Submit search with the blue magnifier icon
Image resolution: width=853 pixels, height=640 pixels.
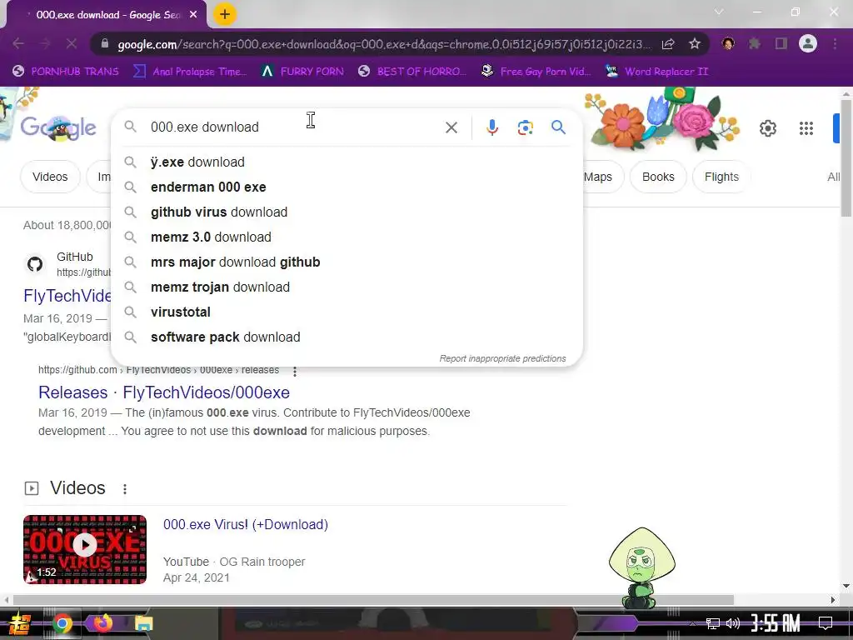pyautogui.click(x=558, y=127)
